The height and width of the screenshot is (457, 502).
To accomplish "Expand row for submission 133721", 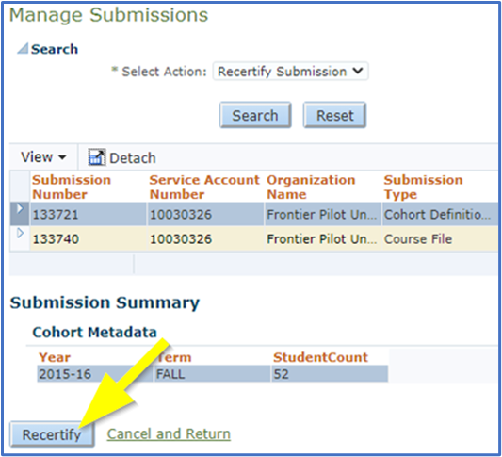I will coord(20,208).
